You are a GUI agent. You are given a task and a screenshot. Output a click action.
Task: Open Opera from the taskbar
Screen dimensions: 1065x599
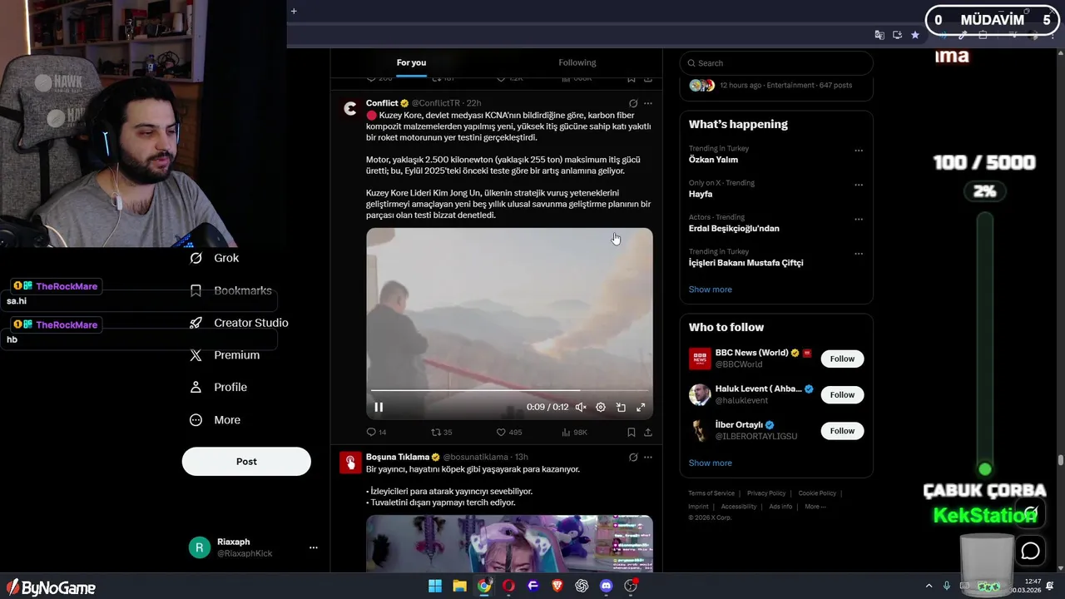pos(508,586)
